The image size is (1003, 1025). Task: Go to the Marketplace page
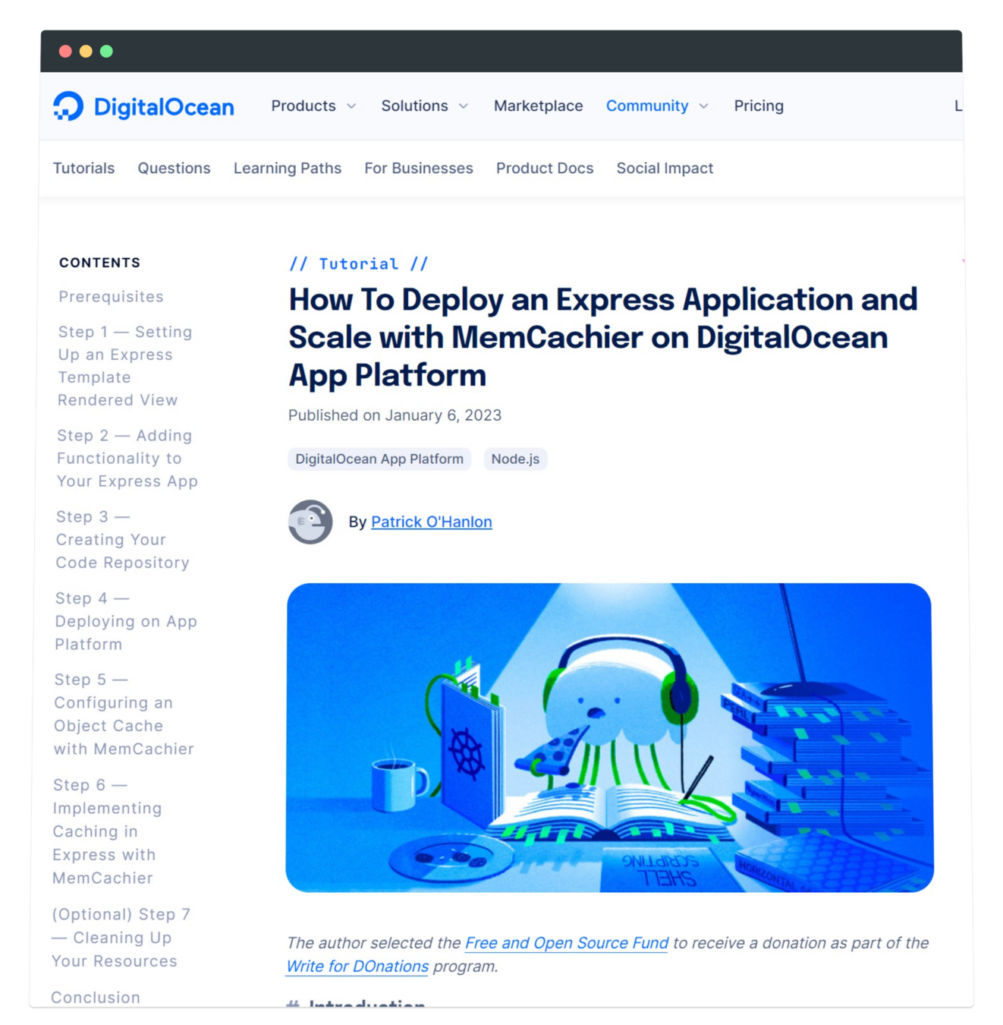[538, 106]
